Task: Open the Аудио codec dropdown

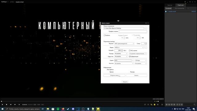Action: (124, 60)
